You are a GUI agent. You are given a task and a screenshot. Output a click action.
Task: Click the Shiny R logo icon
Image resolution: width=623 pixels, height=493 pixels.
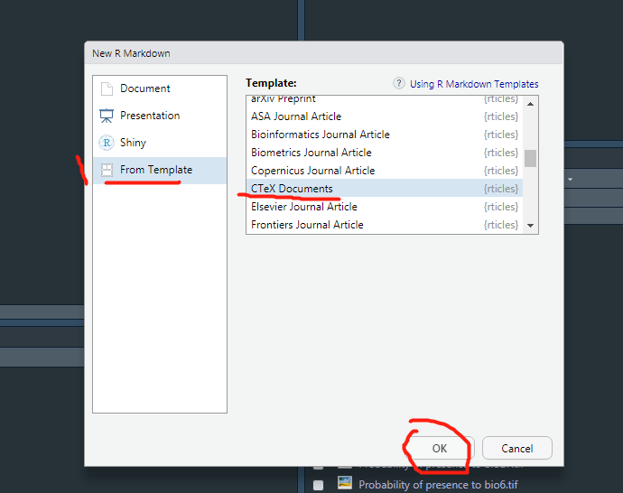[107, 143]
